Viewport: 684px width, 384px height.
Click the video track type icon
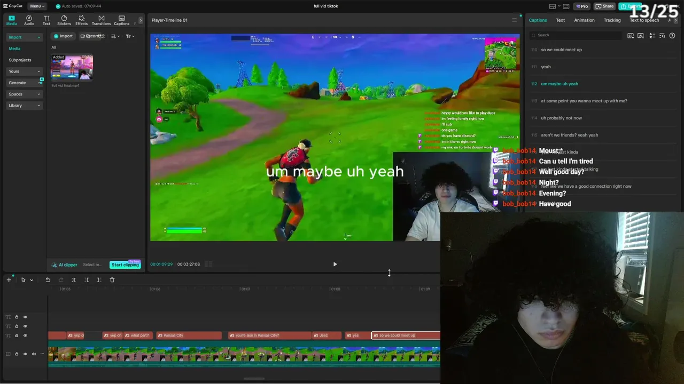(8, 354)
